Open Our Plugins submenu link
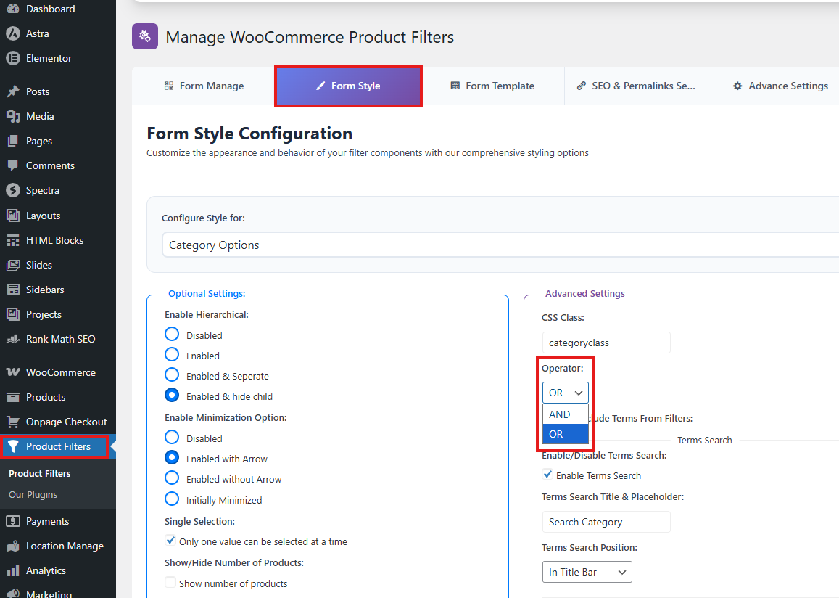839x598 pixels. pyautogui.click(x=33, y=495)
